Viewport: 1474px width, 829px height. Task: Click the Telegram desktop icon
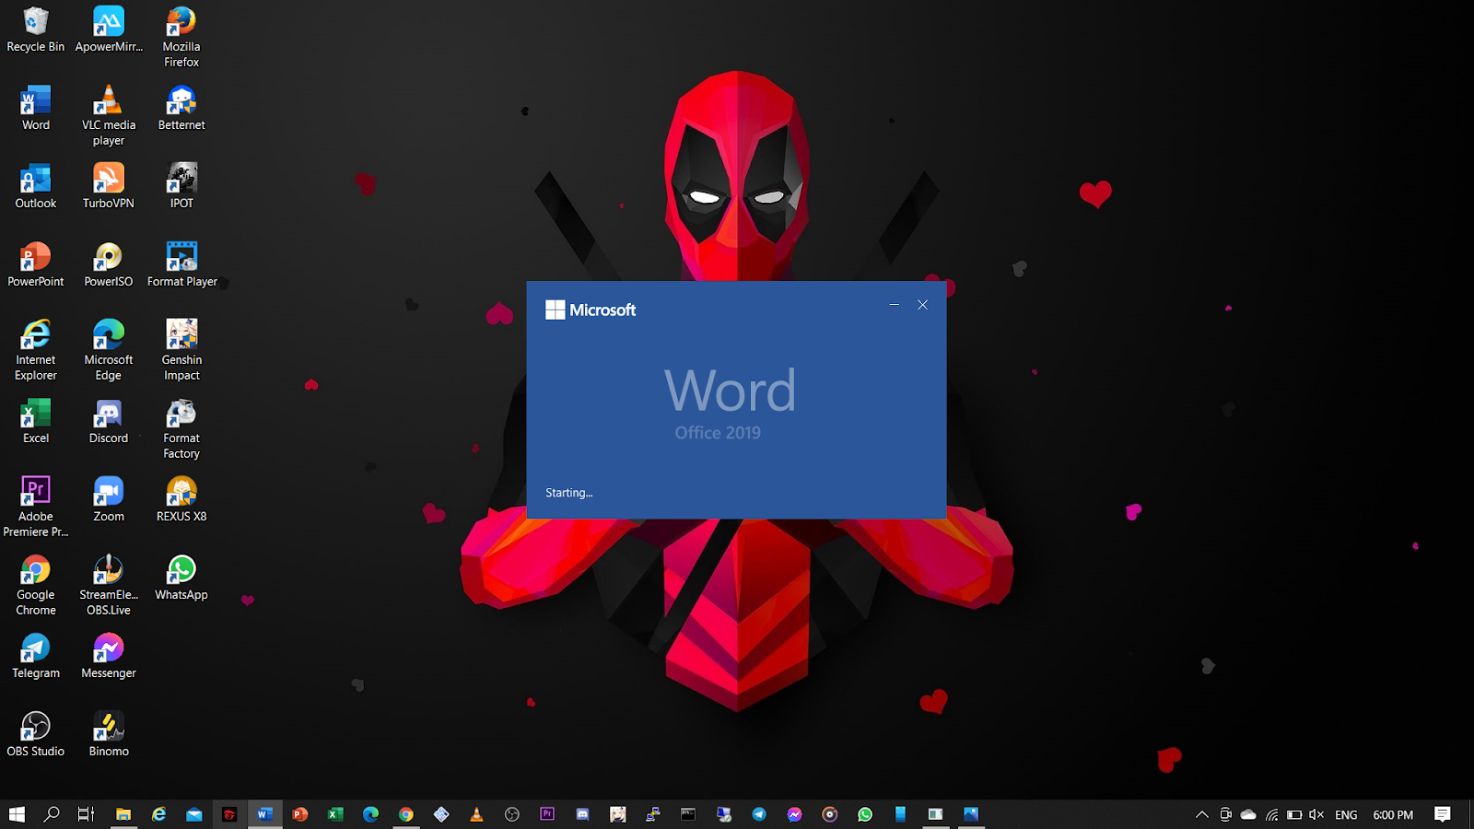coord(36,656)
